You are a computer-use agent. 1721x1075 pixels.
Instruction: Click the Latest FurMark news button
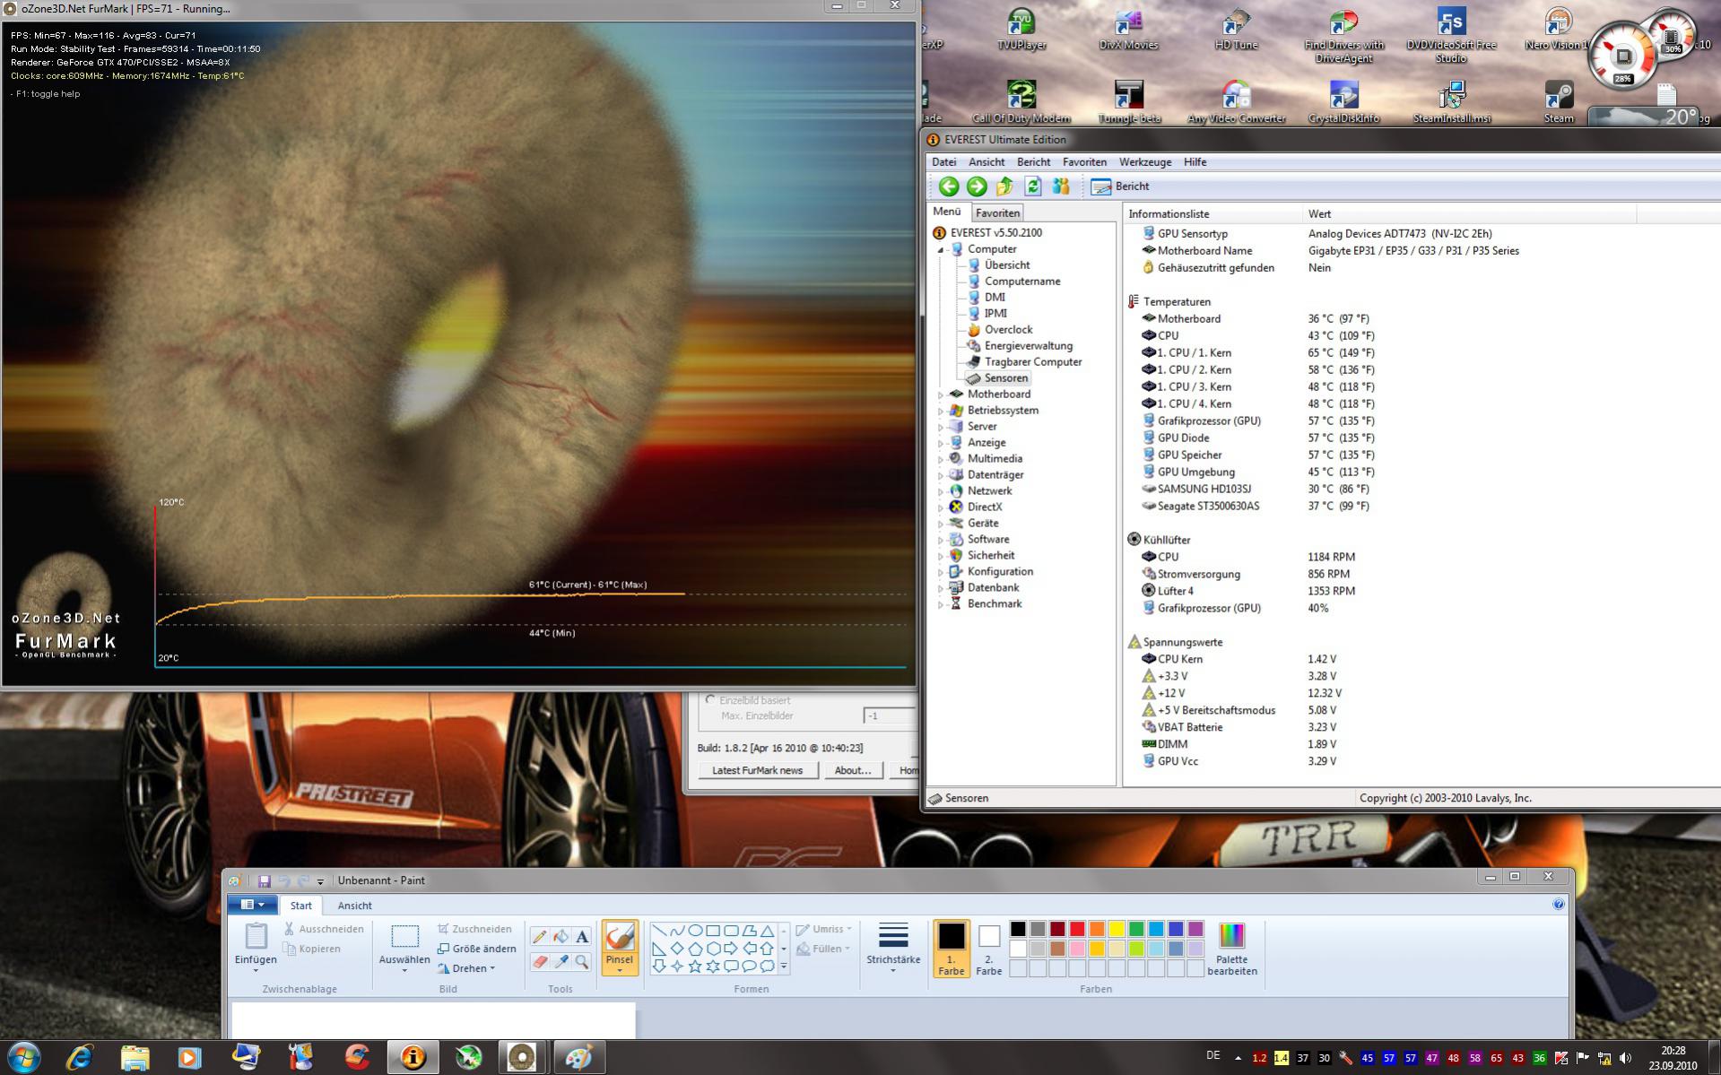757,770
